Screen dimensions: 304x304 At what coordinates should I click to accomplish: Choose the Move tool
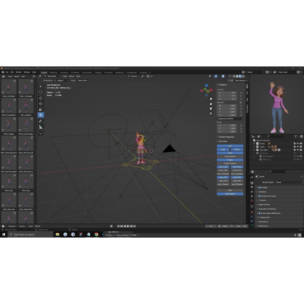point(41,98)
